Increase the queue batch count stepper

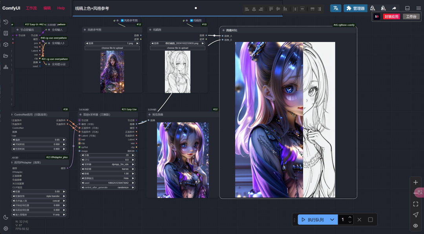point(350,217)
